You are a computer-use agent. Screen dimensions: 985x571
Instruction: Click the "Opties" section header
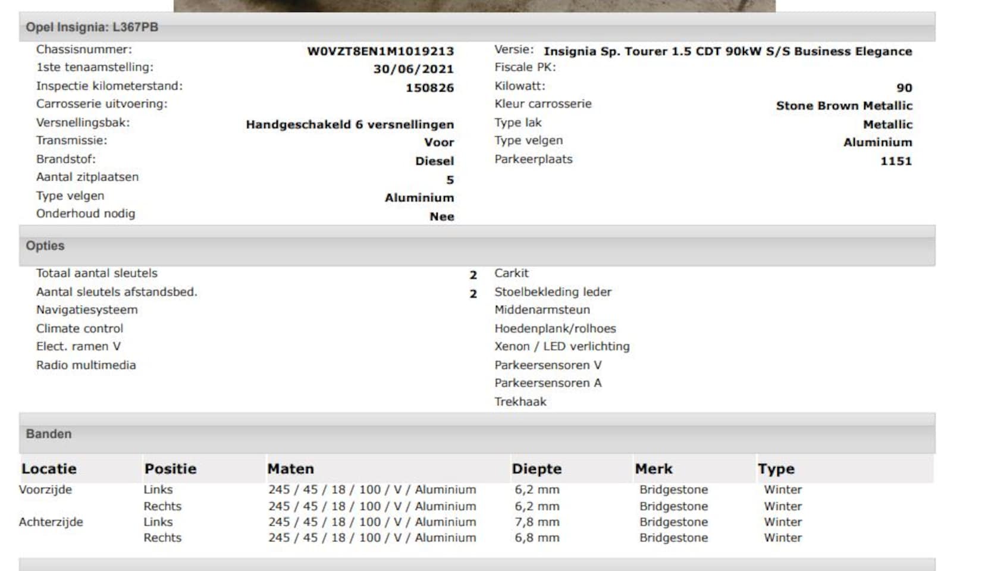click(45, 246)
